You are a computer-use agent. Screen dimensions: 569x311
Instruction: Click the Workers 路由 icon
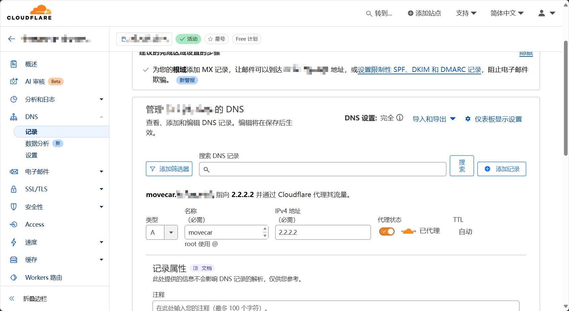click(x=13, y=277)
